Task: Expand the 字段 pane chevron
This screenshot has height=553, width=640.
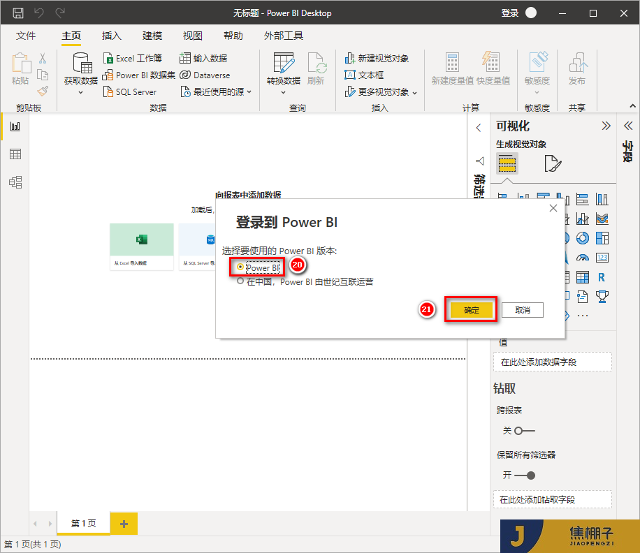Action: 628,126
